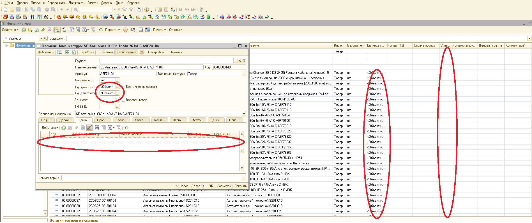
Task: Open the Полное наименование dropdown arrow
Action: tap(244, 114)
